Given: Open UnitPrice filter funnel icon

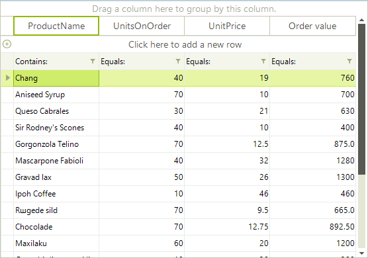Looking at the screenshot, I should (x=263, y=62).
